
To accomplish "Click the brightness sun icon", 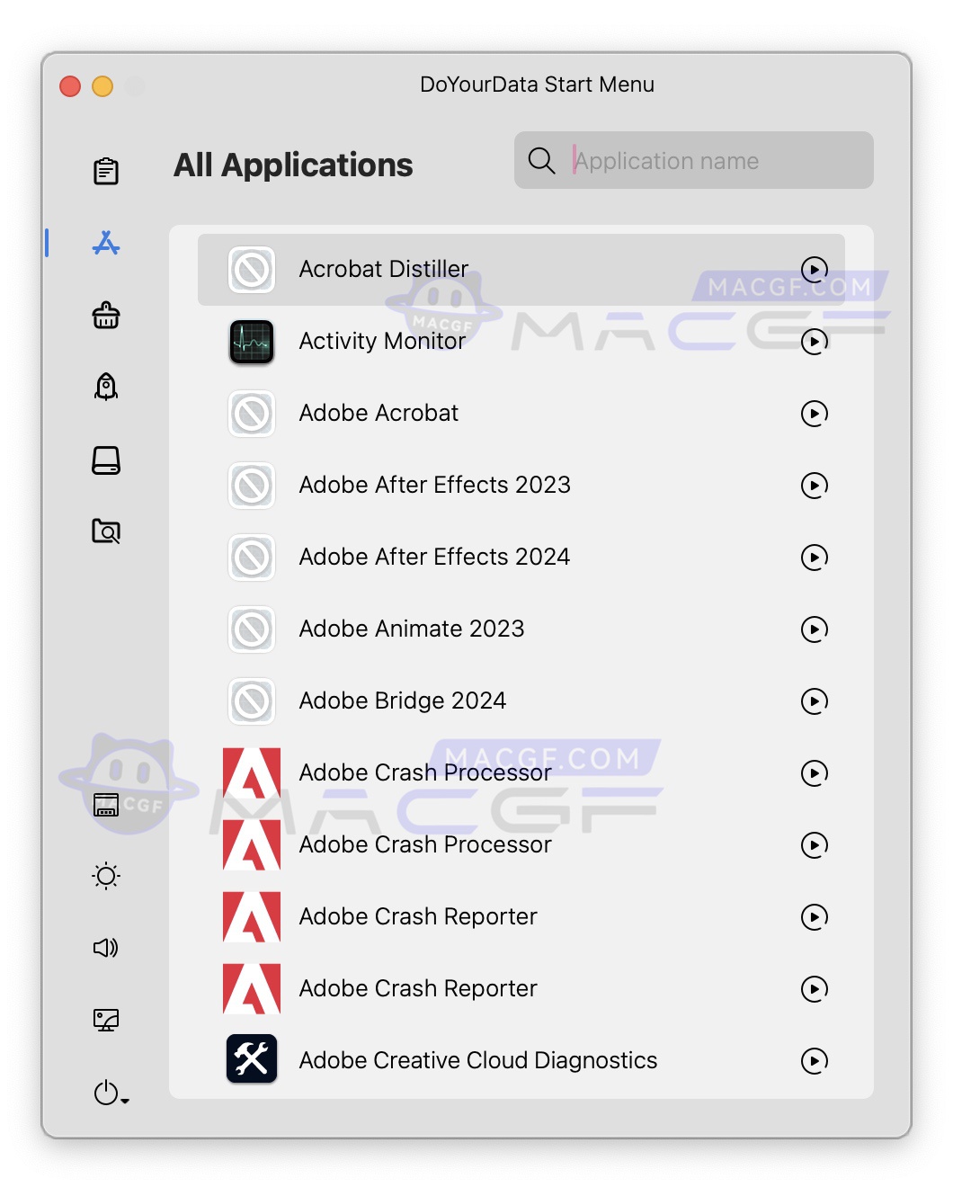I will pos(106,876).
